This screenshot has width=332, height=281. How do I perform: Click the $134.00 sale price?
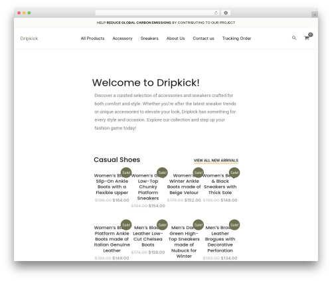(229, 258)
